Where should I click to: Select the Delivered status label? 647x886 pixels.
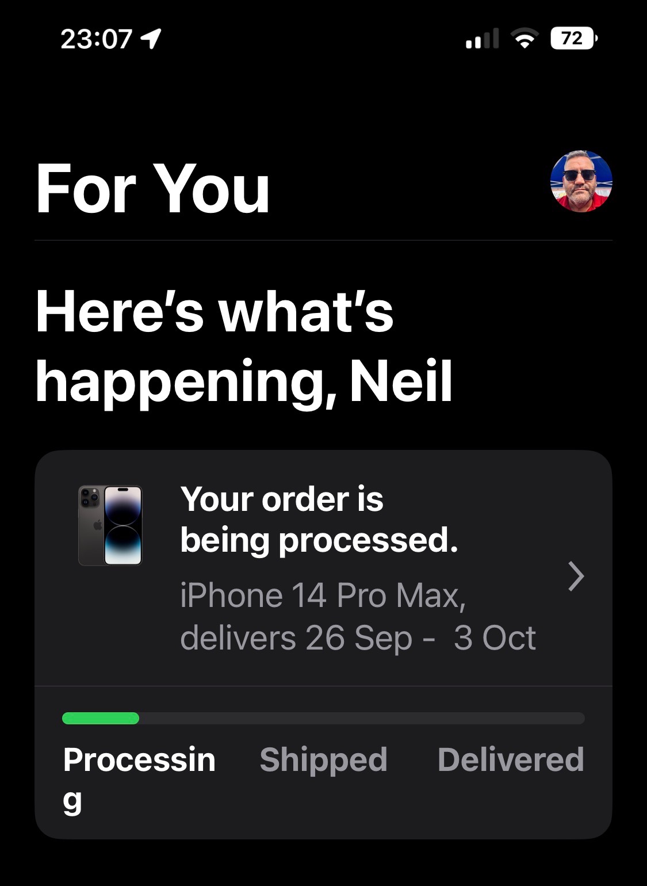511,759
